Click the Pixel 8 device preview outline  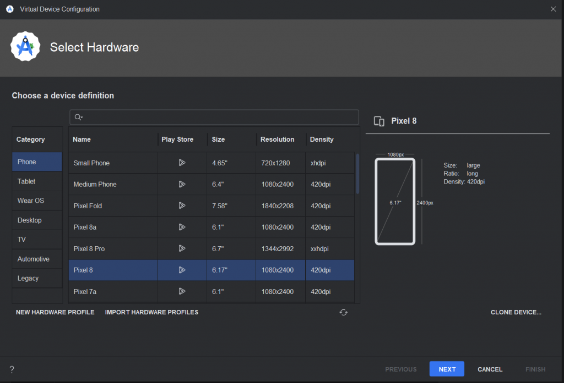[395, 201]
